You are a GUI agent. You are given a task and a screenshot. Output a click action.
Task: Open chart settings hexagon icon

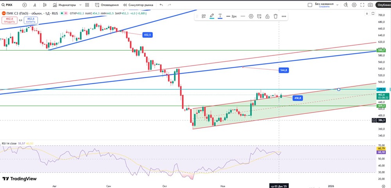point(354,5)
